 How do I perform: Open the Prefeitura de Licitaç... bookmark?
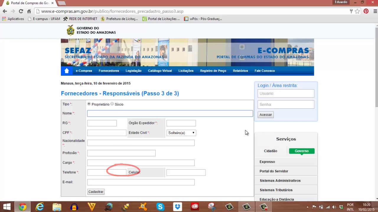pyautogui.click(x=119, y=19)
